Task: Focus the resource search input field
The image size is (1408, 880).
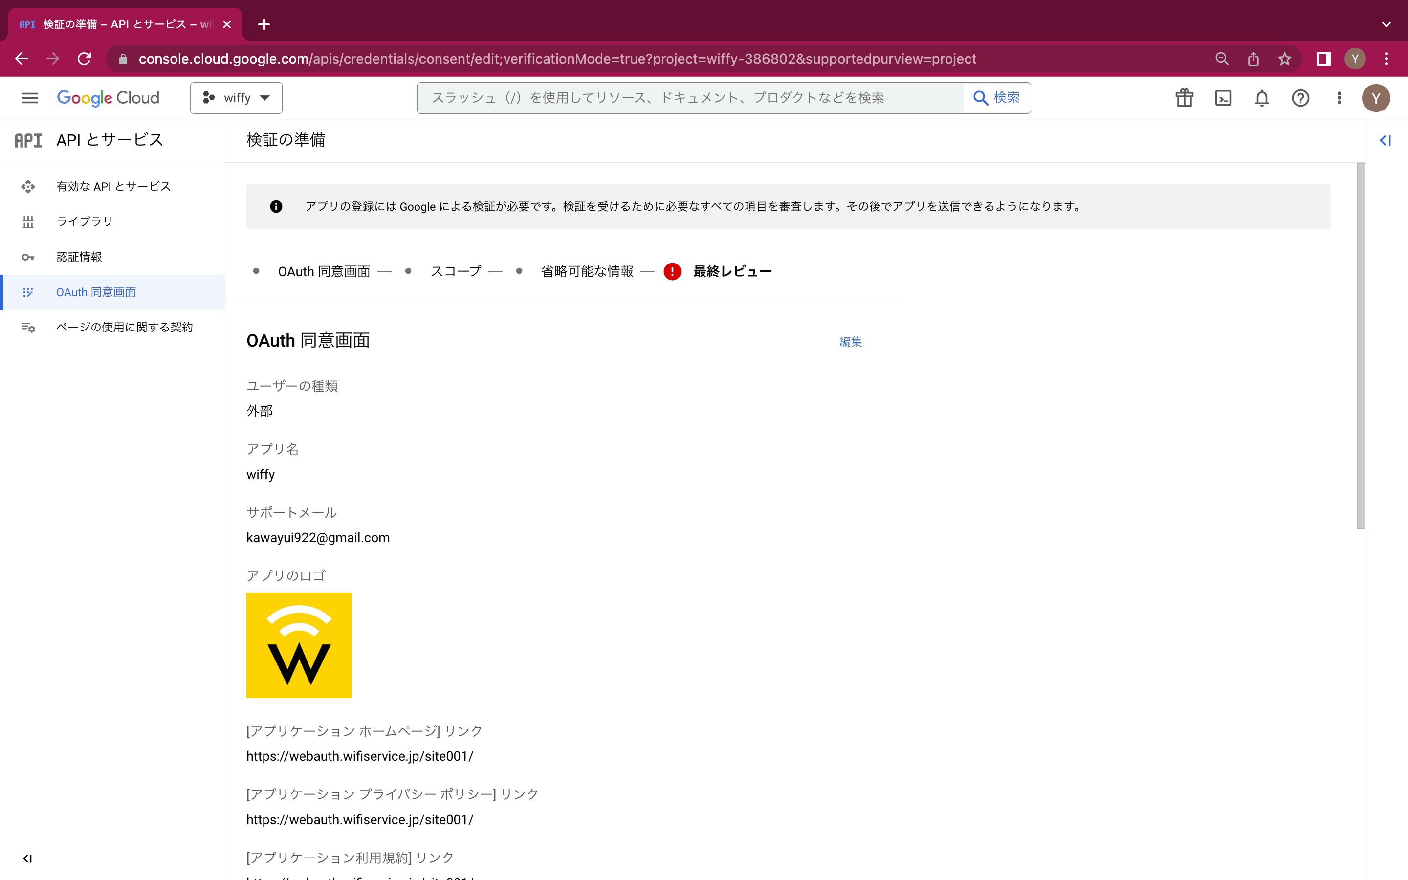Action: (690, 98)
